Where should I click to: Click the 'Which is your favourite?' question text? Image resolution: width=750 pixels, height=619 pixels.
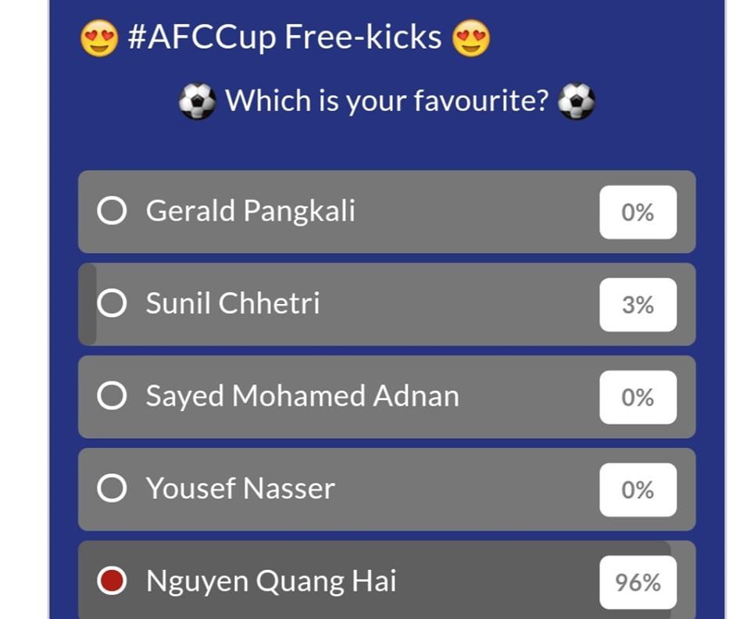(387, 102)
